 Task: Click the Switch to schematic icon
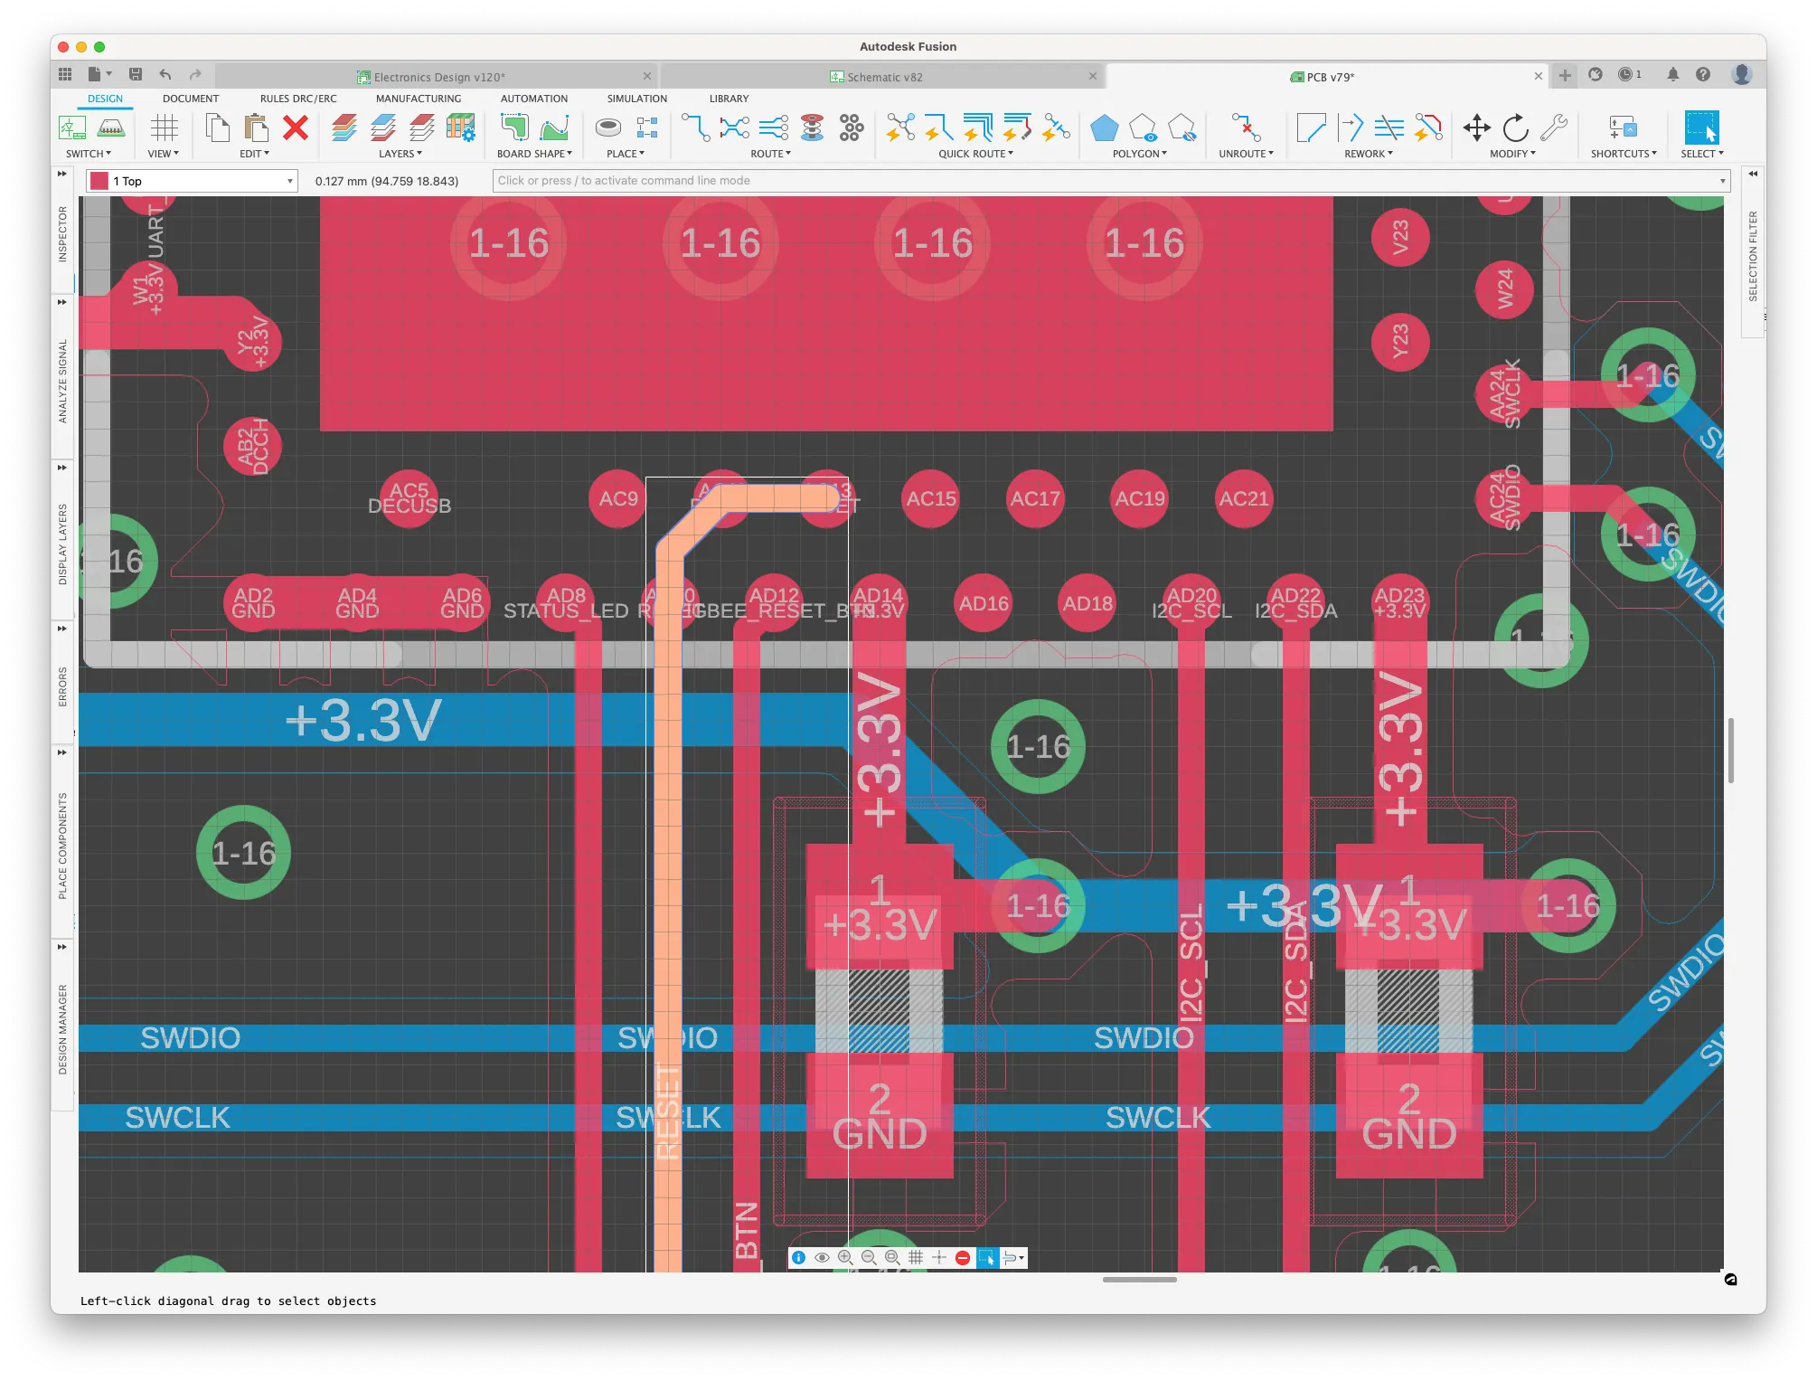(72, 128)
